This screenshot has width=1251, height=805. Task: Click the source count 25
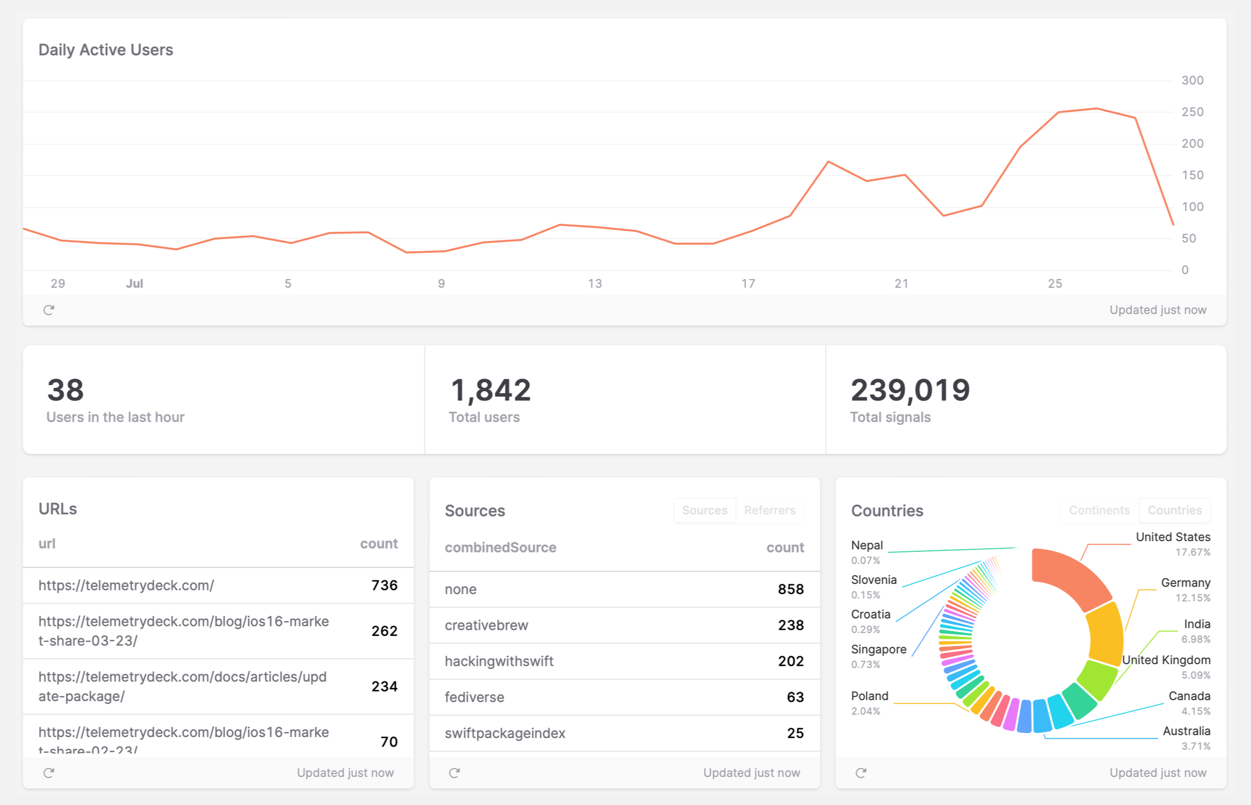(795, 733)
